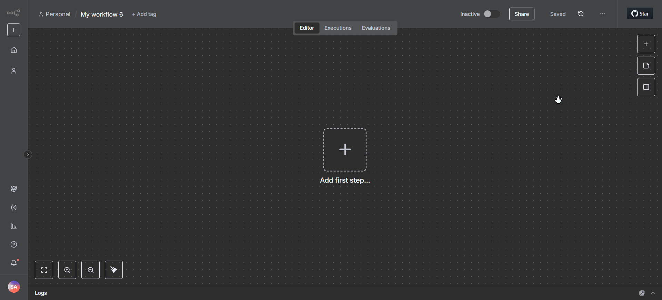This screenshot has height=300, width=662.
Task: Click the Share button
Action: [x=521, y=14]
